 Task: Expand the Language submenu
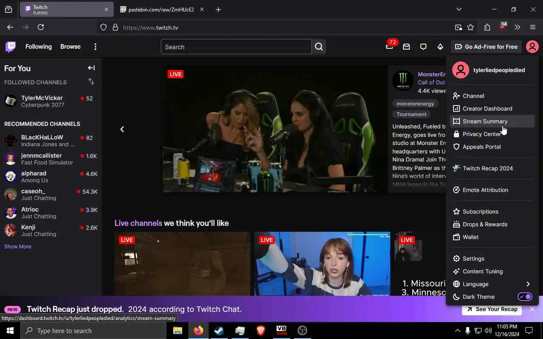[x=492, y=284]
